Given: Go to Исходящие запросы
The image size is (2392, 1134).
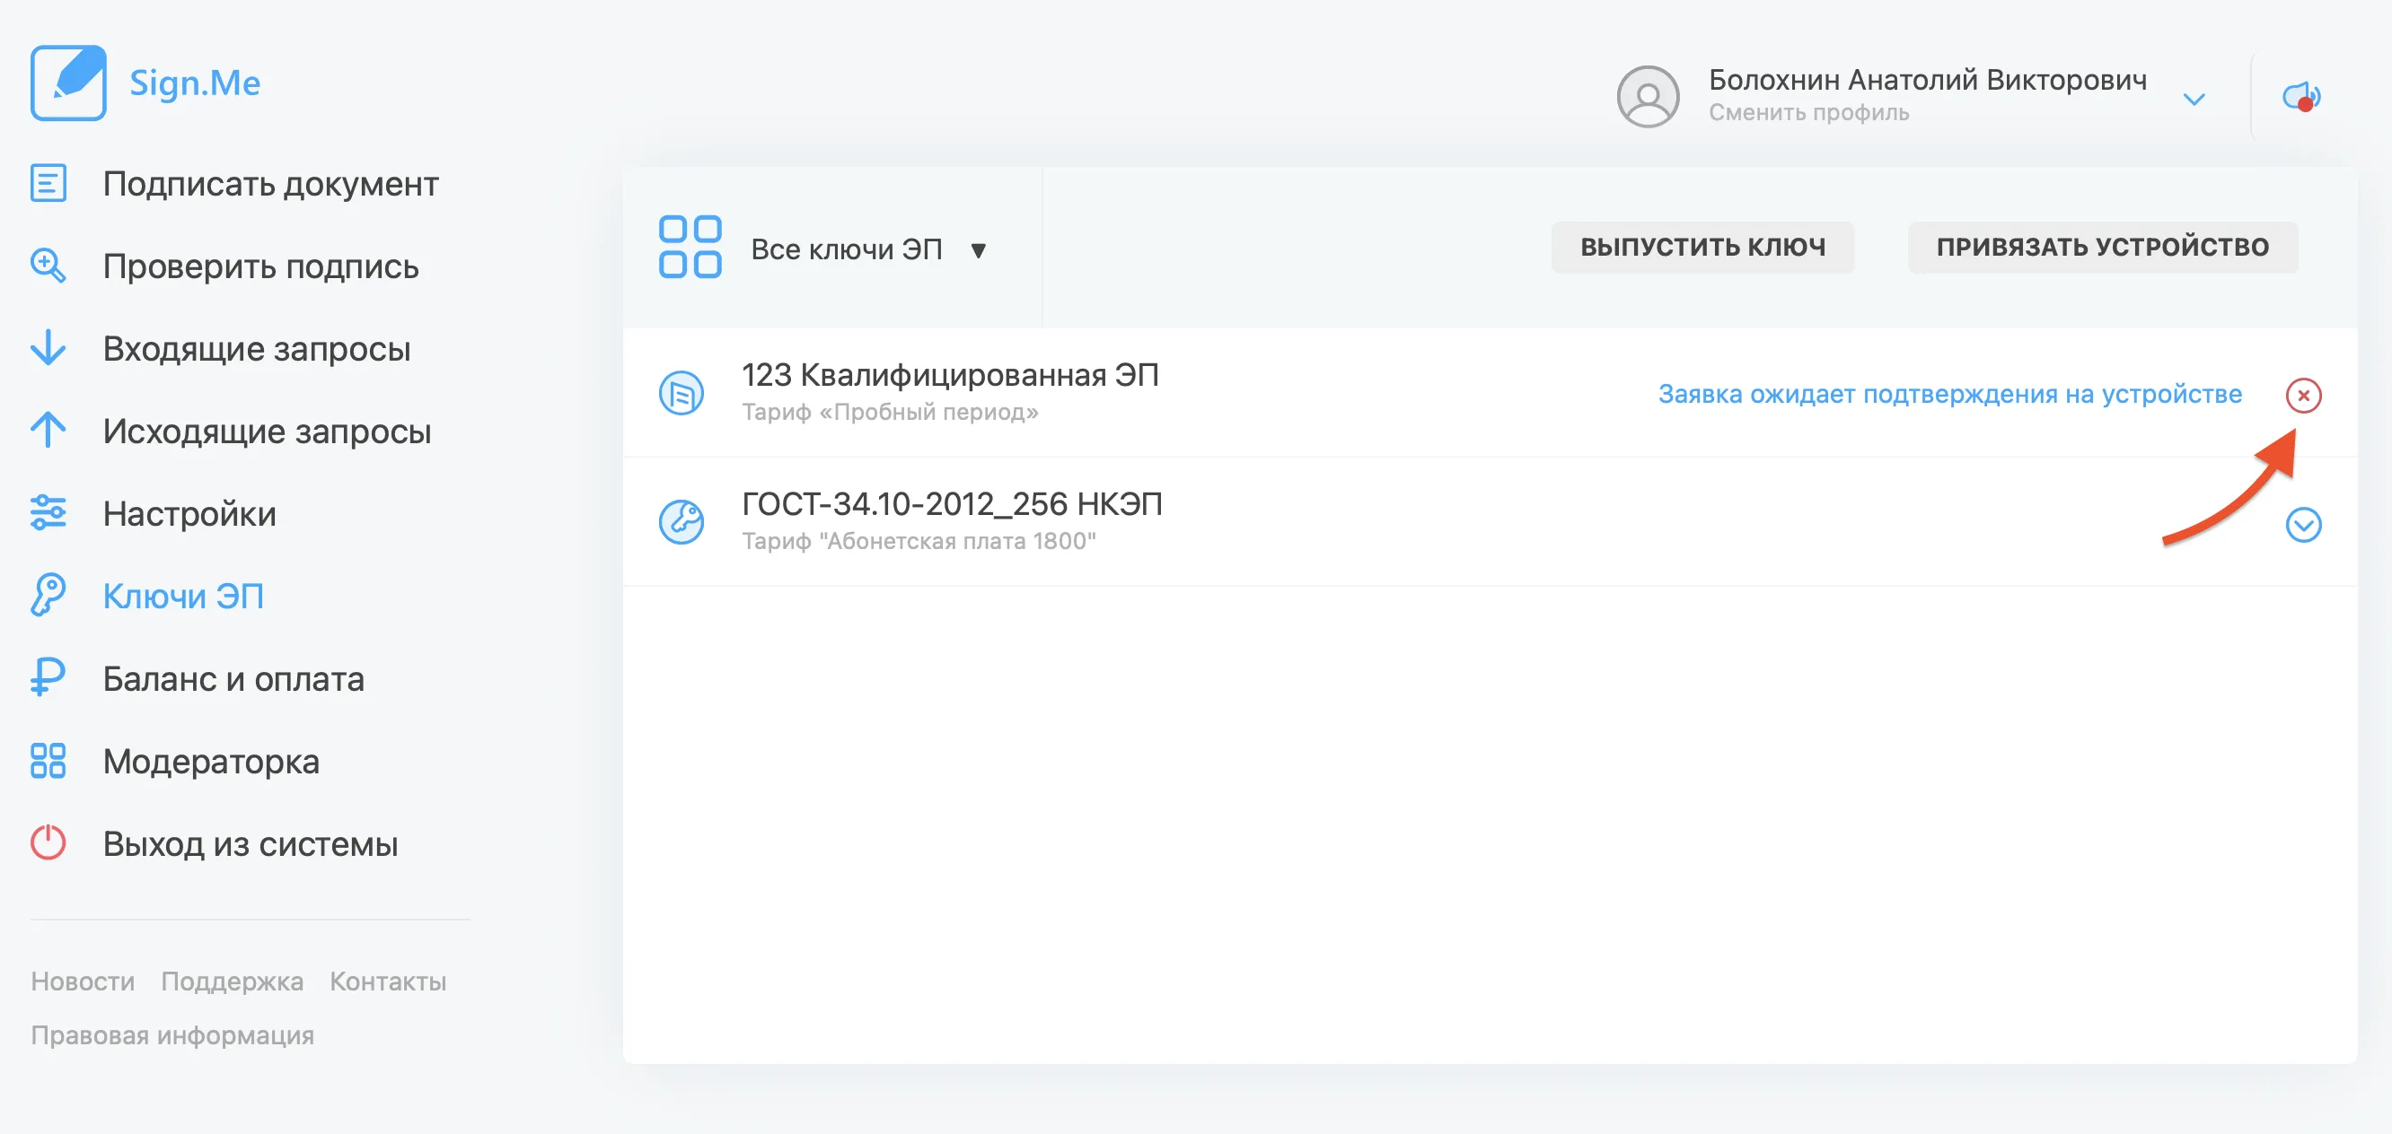Looking at the screenshot, I should 267,432.
